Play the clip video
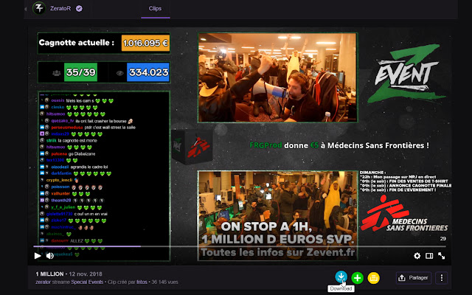The width and height of the screenshot is (472, 295). click(x=38, y=256)
